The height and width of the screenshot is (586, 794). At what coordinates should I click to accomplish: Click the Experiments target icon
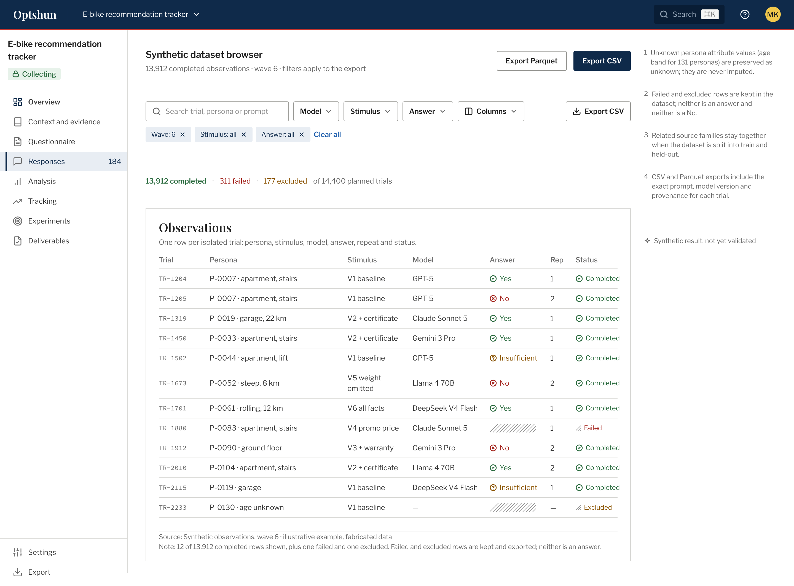pyautogui.click(x=18, y=221)
